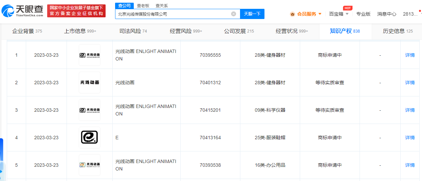This screenshot has width=422, height=181.
Task: Open 详情 for trademark 70415201
Action: coord(410,110)
